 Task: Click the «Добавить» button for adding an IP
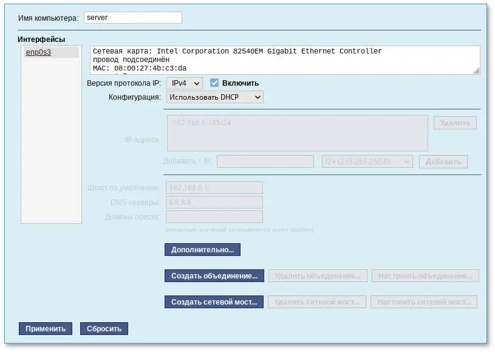click(x=442, y=161)
